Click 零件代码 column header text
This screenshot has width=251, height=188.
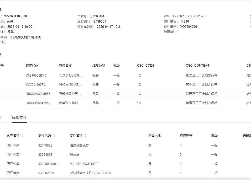tap(44, 136)
